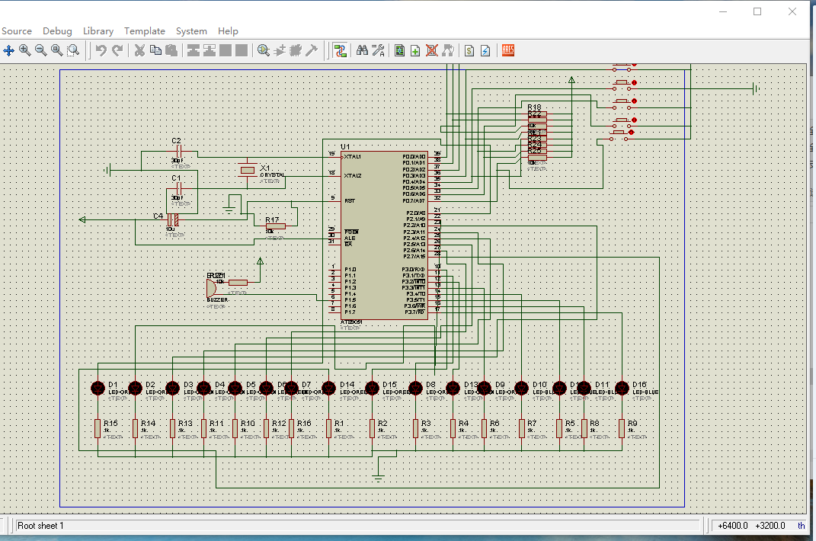This screenshot has height=541, width=816.
Task: Select the buzzer component
Action: click(211, 288)
